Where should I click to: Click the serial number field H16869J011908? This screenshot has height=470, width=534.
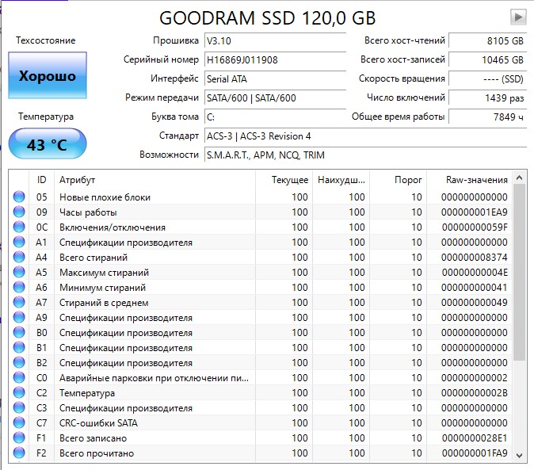click(275, 60)
